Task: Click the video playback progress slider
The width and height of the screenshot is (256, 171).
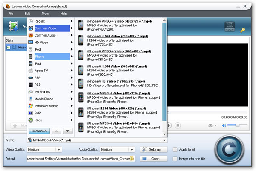Action: click(207, 113)
